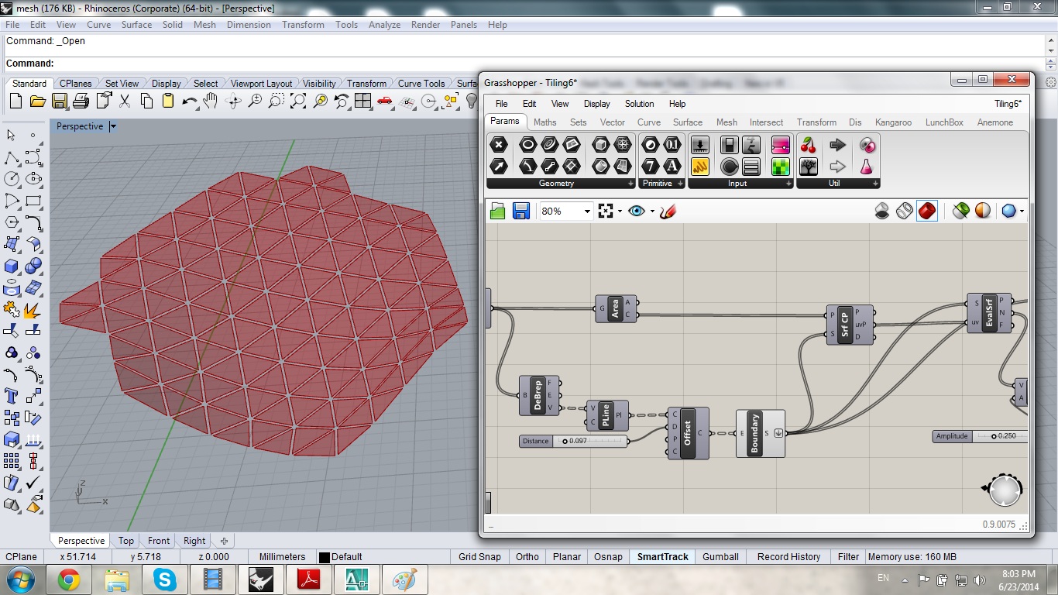Enable shaded preview mode in Grasshopper toolbar
Image resolution: width=1058 pixels, height=595 pixels.
[x=927, y=211]
